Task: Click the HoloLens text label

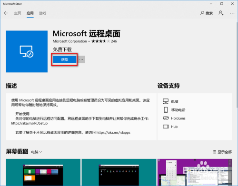Action: [x=178, y=118]
